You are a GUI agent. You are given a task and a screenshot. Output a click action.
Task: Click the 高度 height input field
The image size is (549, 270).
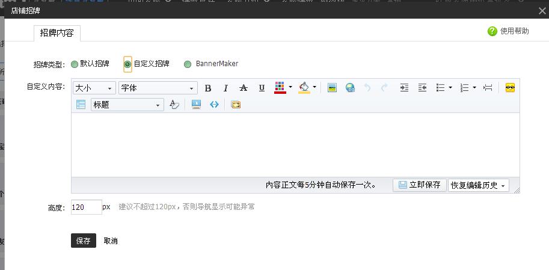click(x=87, y=207)
